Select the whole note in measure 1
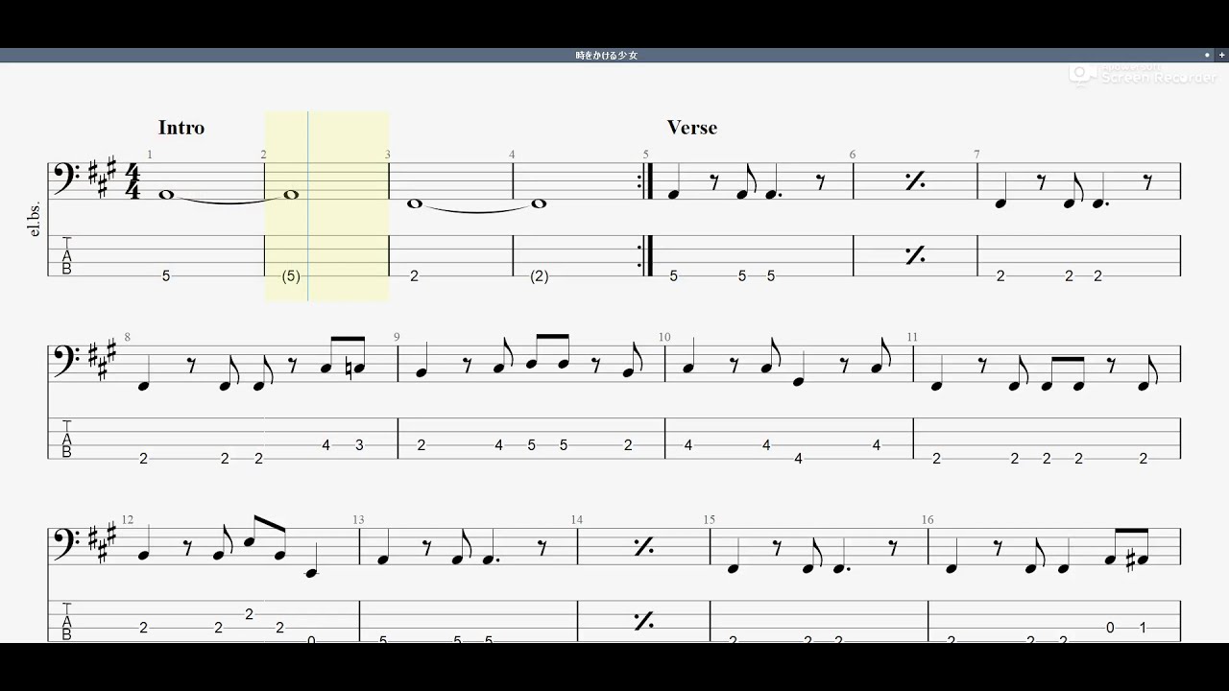Screen dimensions: 1229x691 pos(166,195)
